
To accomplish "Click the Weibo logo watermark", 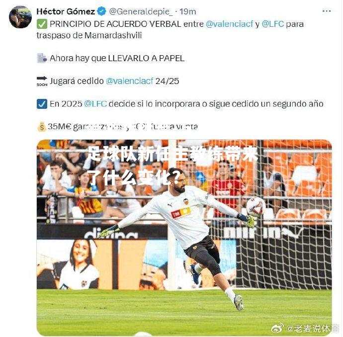I will coord(277,328).
